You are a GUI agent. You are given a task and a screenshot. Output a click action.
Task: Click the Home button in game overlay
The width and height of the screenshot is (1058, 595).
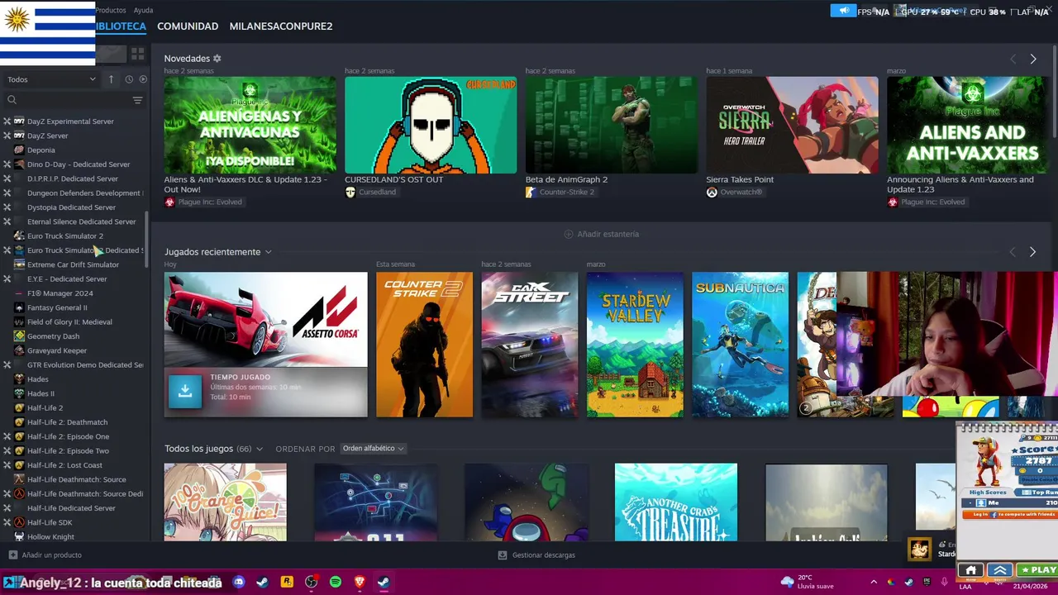pyautogui.click(x=971, y=570)
